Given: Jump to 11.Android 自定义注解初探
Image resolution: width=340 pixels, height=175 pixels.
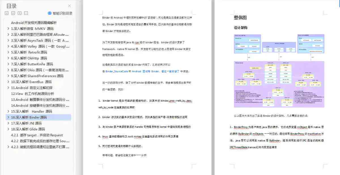Looking at the screenshot, I should click(x=32, y=88).
